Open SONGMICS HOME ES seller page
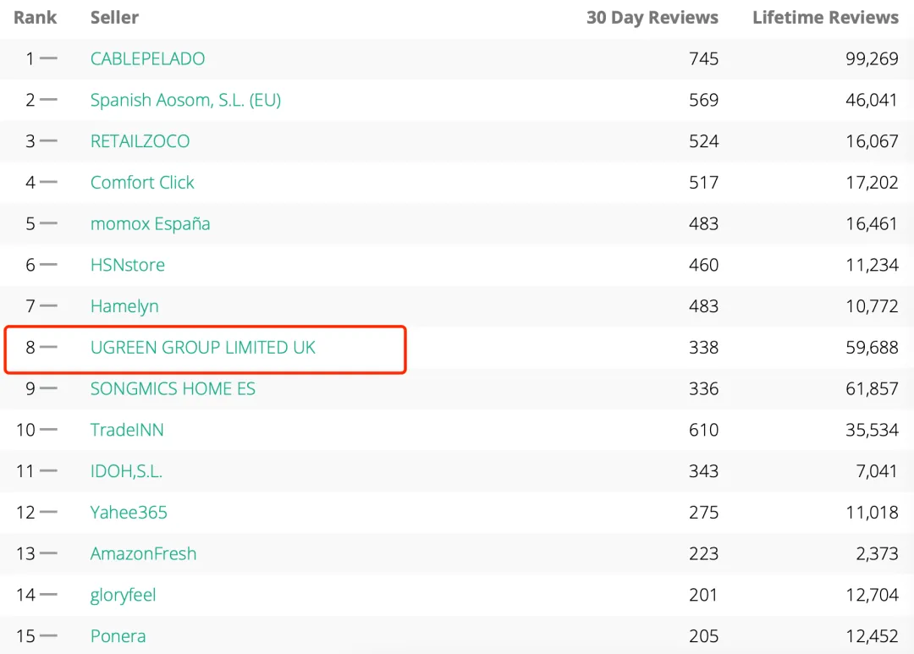The width and height of the screenshot is (914, 654). click(173, 389)
